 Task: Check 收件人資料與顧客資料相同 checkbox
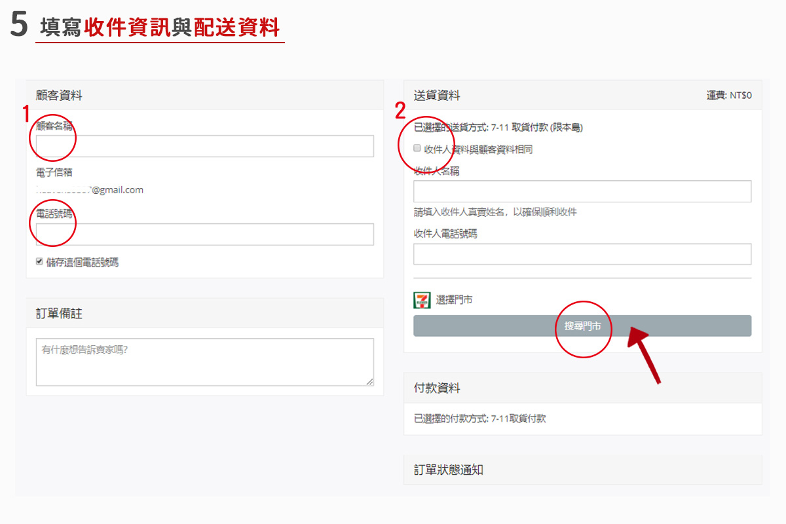coord(417,149)
